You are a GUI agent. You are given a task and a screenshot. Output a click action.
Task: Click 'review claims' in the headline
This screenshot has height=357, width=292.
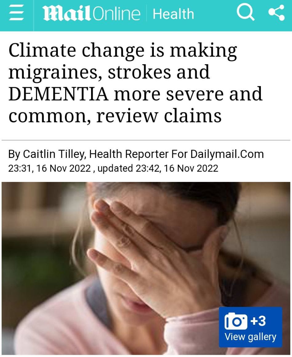click(x=159, y=116)
